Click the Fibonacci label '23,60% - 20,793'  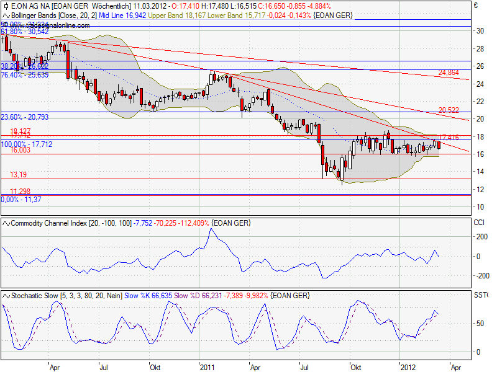tap(25, 117)
